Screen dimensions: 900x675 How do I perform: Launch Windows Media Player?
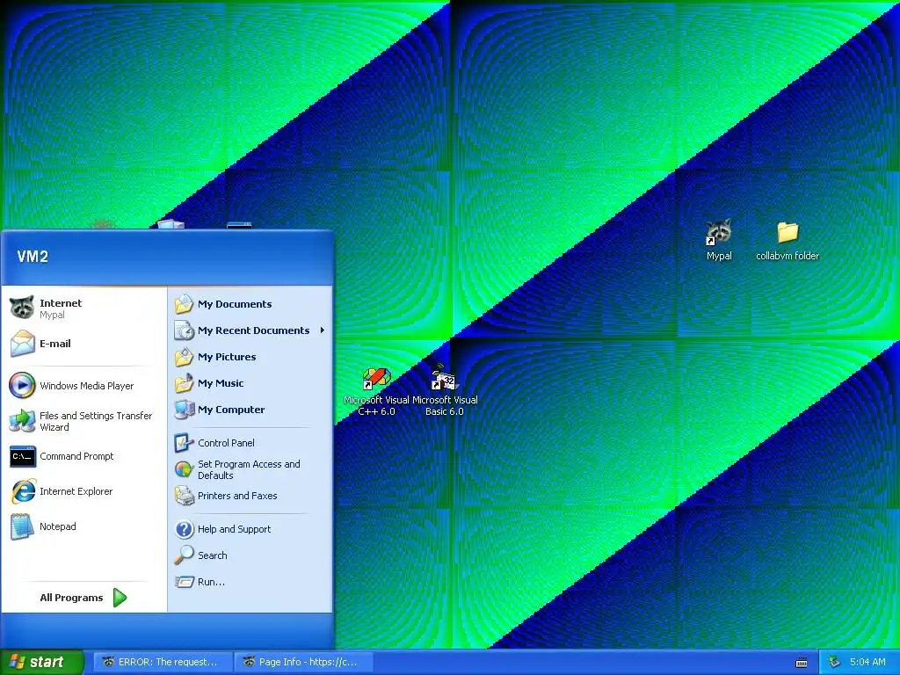tap(83, 386)
